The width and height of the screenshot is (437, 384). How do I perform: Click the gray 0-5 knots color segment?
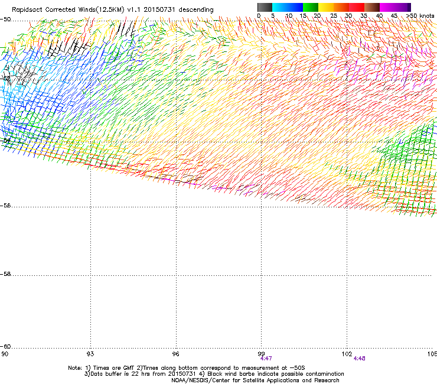pos(265,7)
